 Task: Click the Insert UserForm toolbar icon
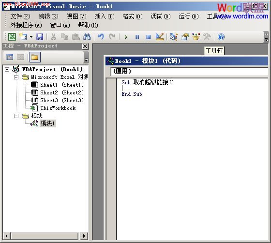(x=23, y=37)
